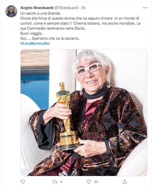
Task: Click the 2h timestamp of the tweet
Action: click(x=83, y=8)
